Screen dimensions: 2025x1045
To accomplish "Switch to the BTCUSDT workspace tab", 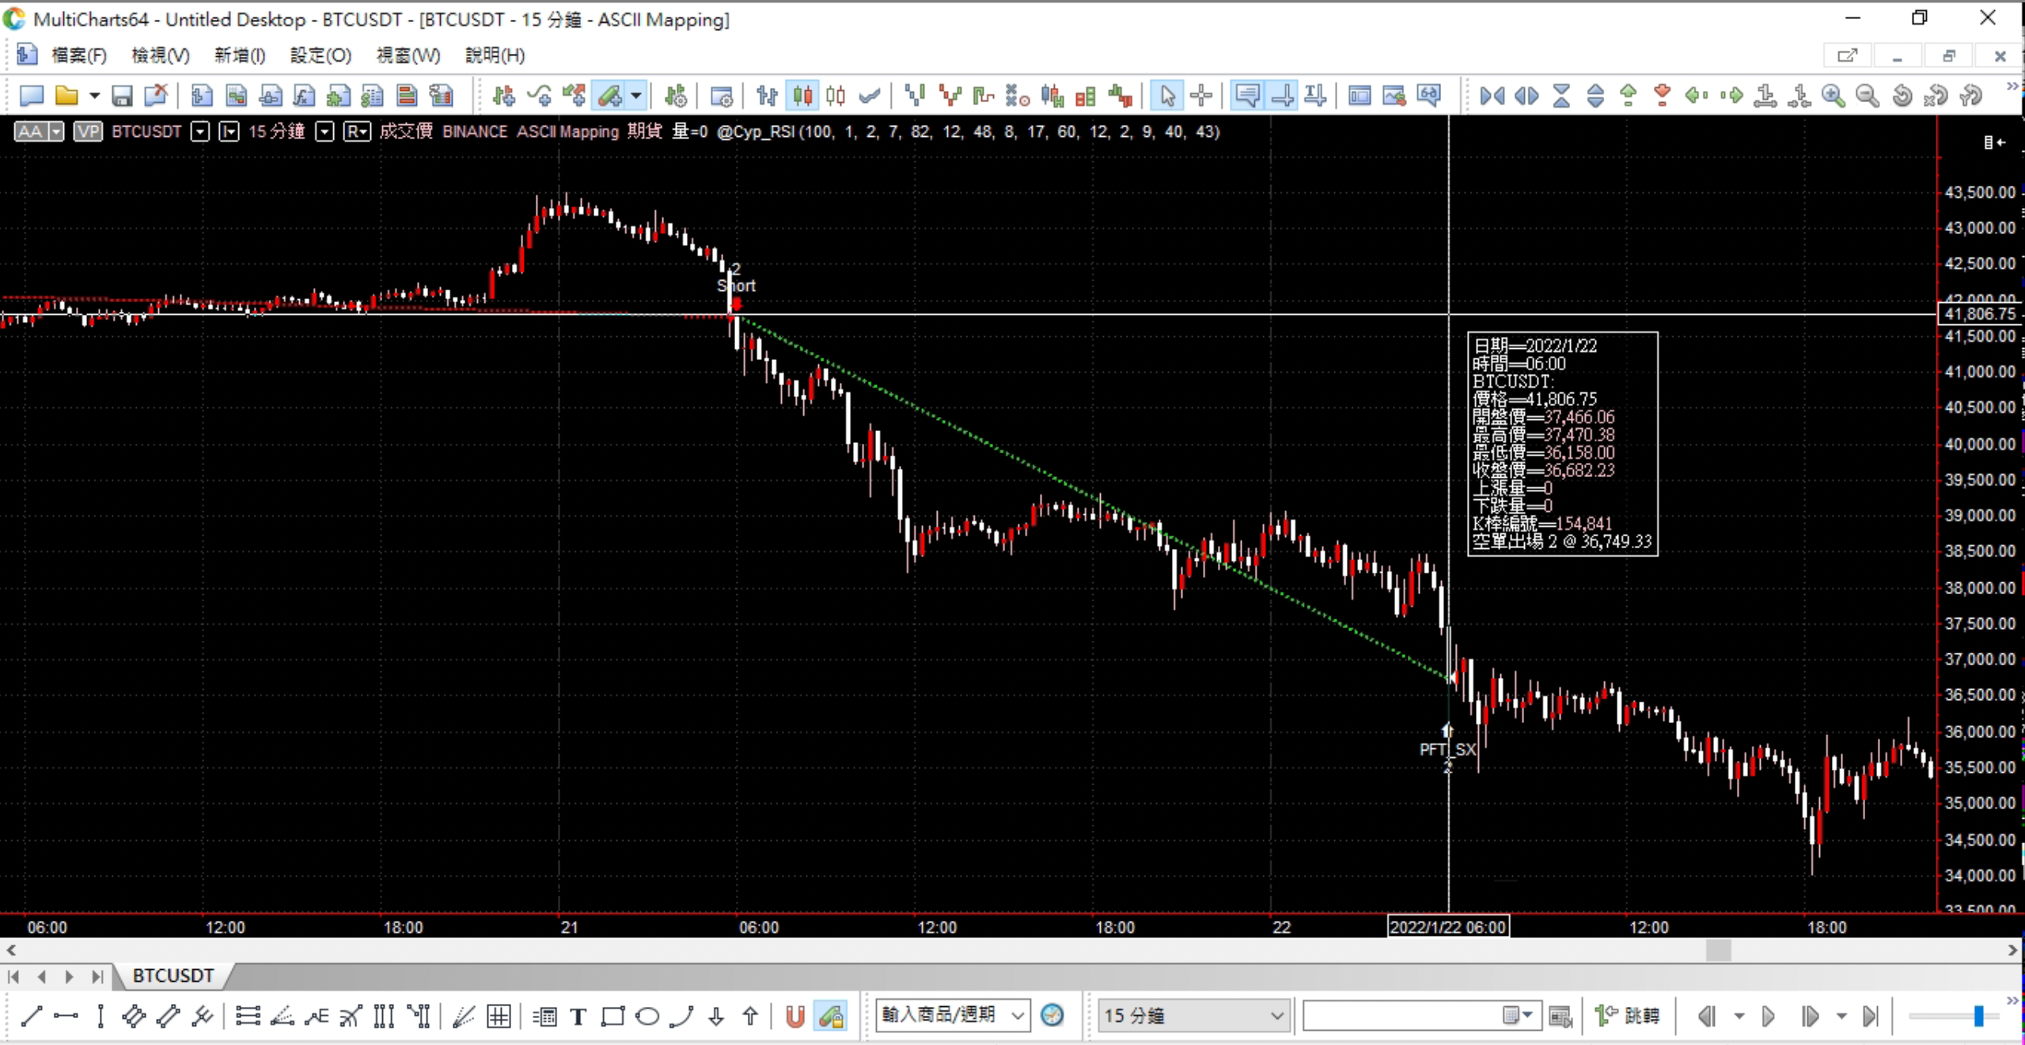I will 173,975.
